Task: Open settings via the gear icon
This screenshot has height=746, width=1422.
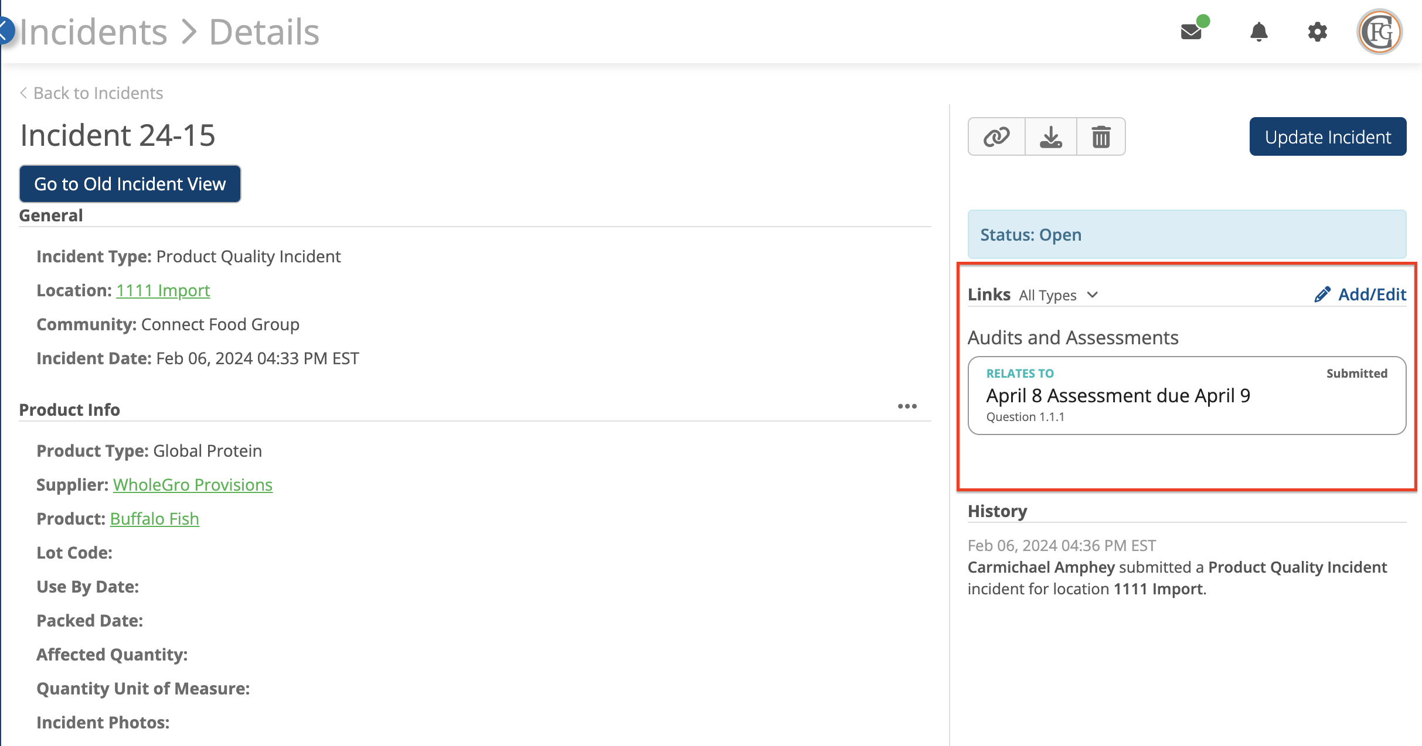Action: tap(1317, 32)
